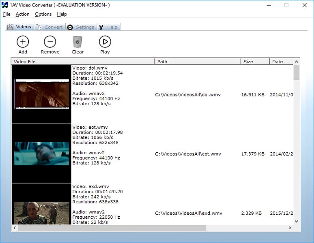Click 'Resolution: 636x342' text

95,83
